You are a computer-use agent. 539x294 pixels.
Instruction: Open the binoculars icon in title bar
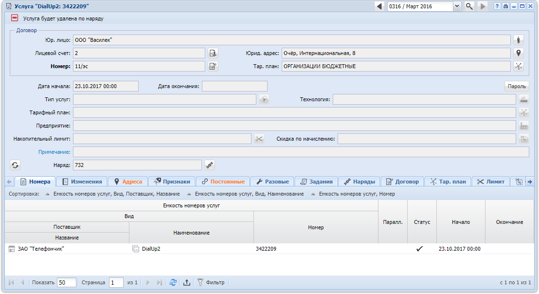click(x=505, y=6)
